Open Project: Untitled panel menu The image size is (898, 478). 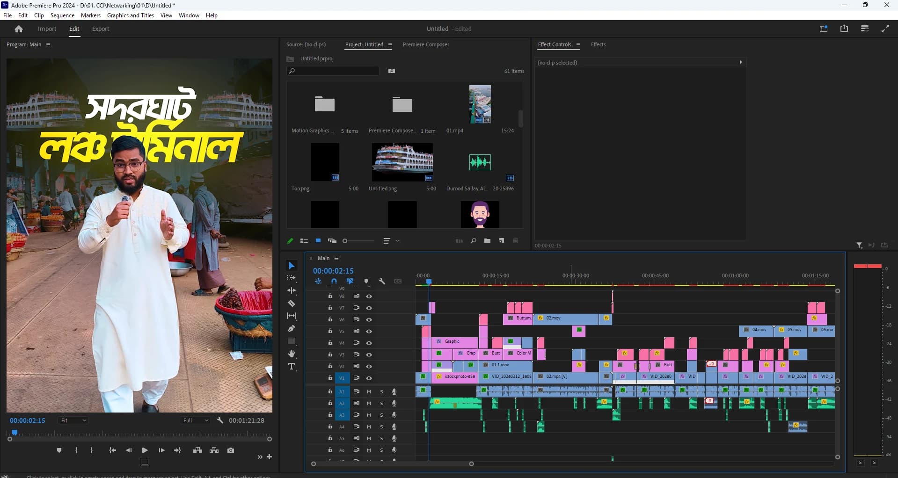(390, 45)
